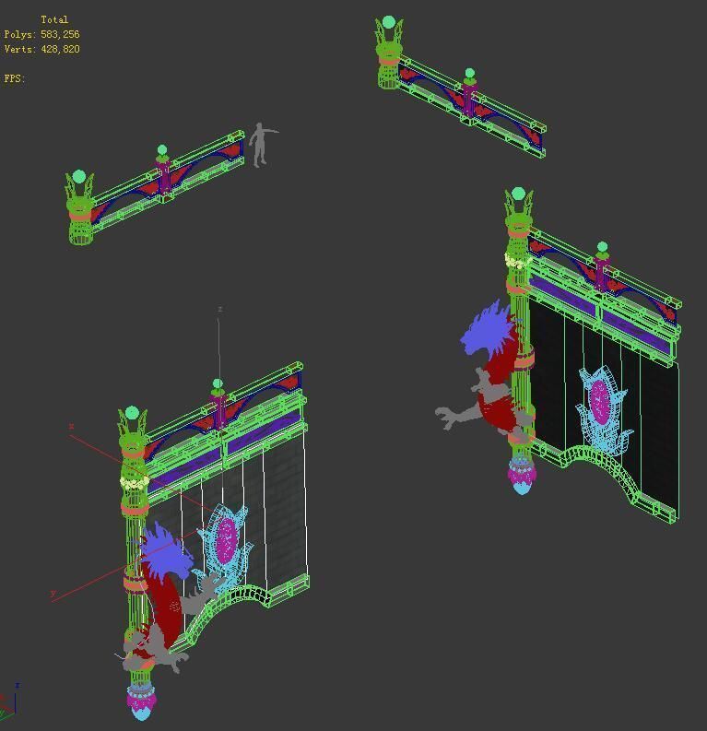Click the red x axis label of the pivot
This screenshot has height=731, width=707.
72,426
